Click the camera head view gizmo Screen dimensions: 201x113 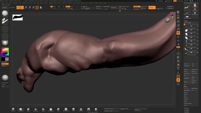pos(167,20)
